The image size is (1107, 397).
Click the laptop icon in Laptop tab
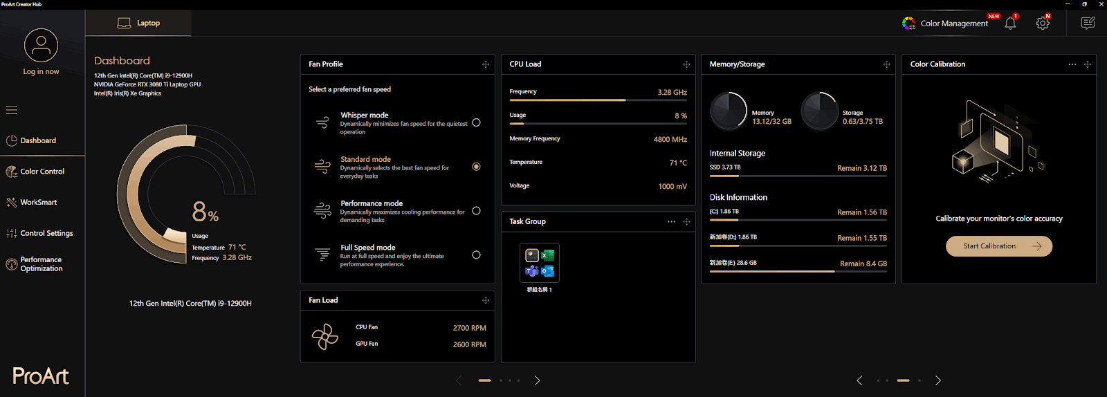pyautogui.click(x=124, y=23)
